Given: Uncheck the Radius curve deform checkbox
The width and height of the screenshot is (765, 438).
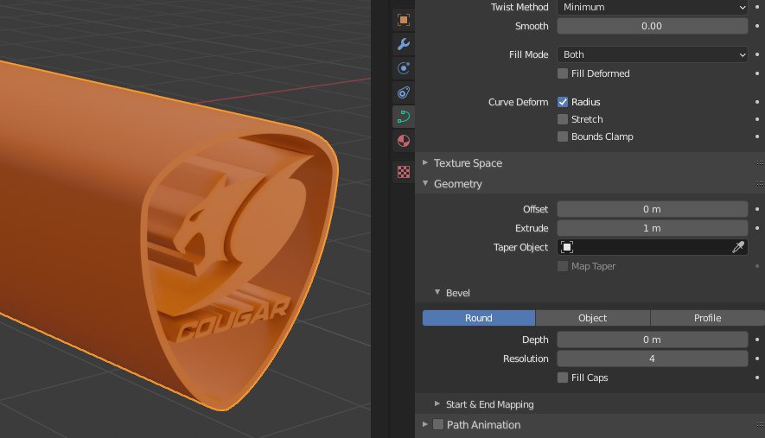Looking at the screenshot, I should click(563, 102).
